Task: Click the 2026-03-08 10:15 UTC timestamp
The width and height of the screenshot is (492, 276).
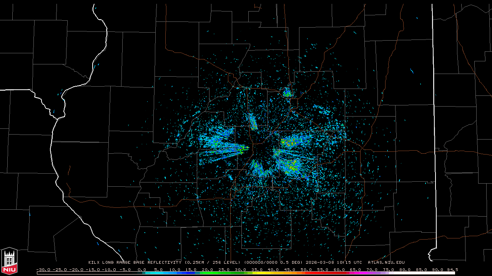Action: coord(334,263)
